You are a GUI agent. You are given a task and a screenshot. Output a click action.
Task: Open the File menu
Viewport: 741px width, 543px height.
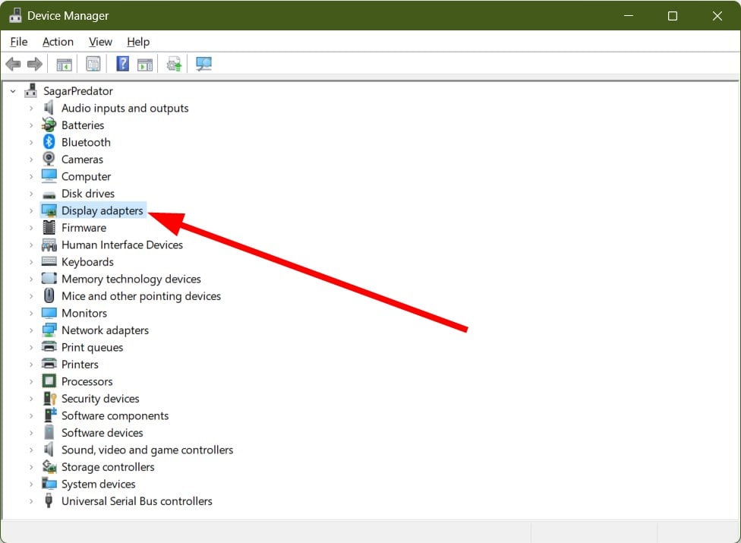click(19, 42)
